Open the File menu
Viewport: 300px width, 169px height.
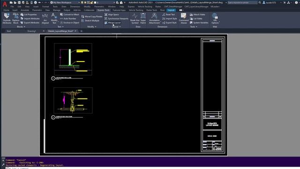12,7
